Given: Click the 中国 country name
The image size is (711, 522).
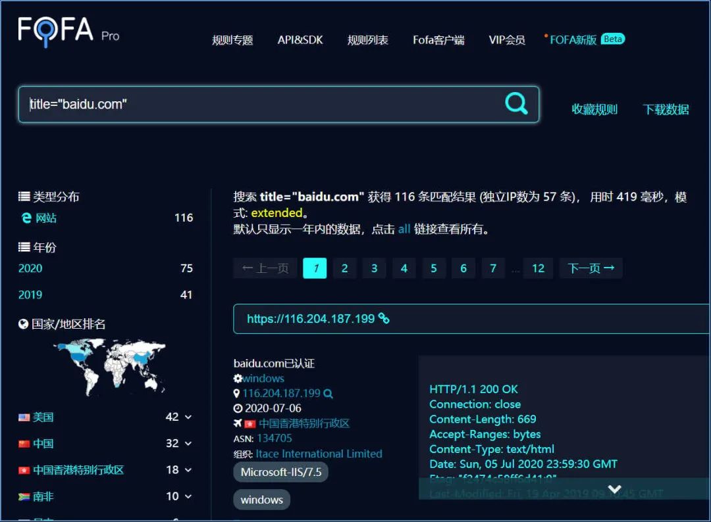Looking at the screenshot, I should point(43,444).
